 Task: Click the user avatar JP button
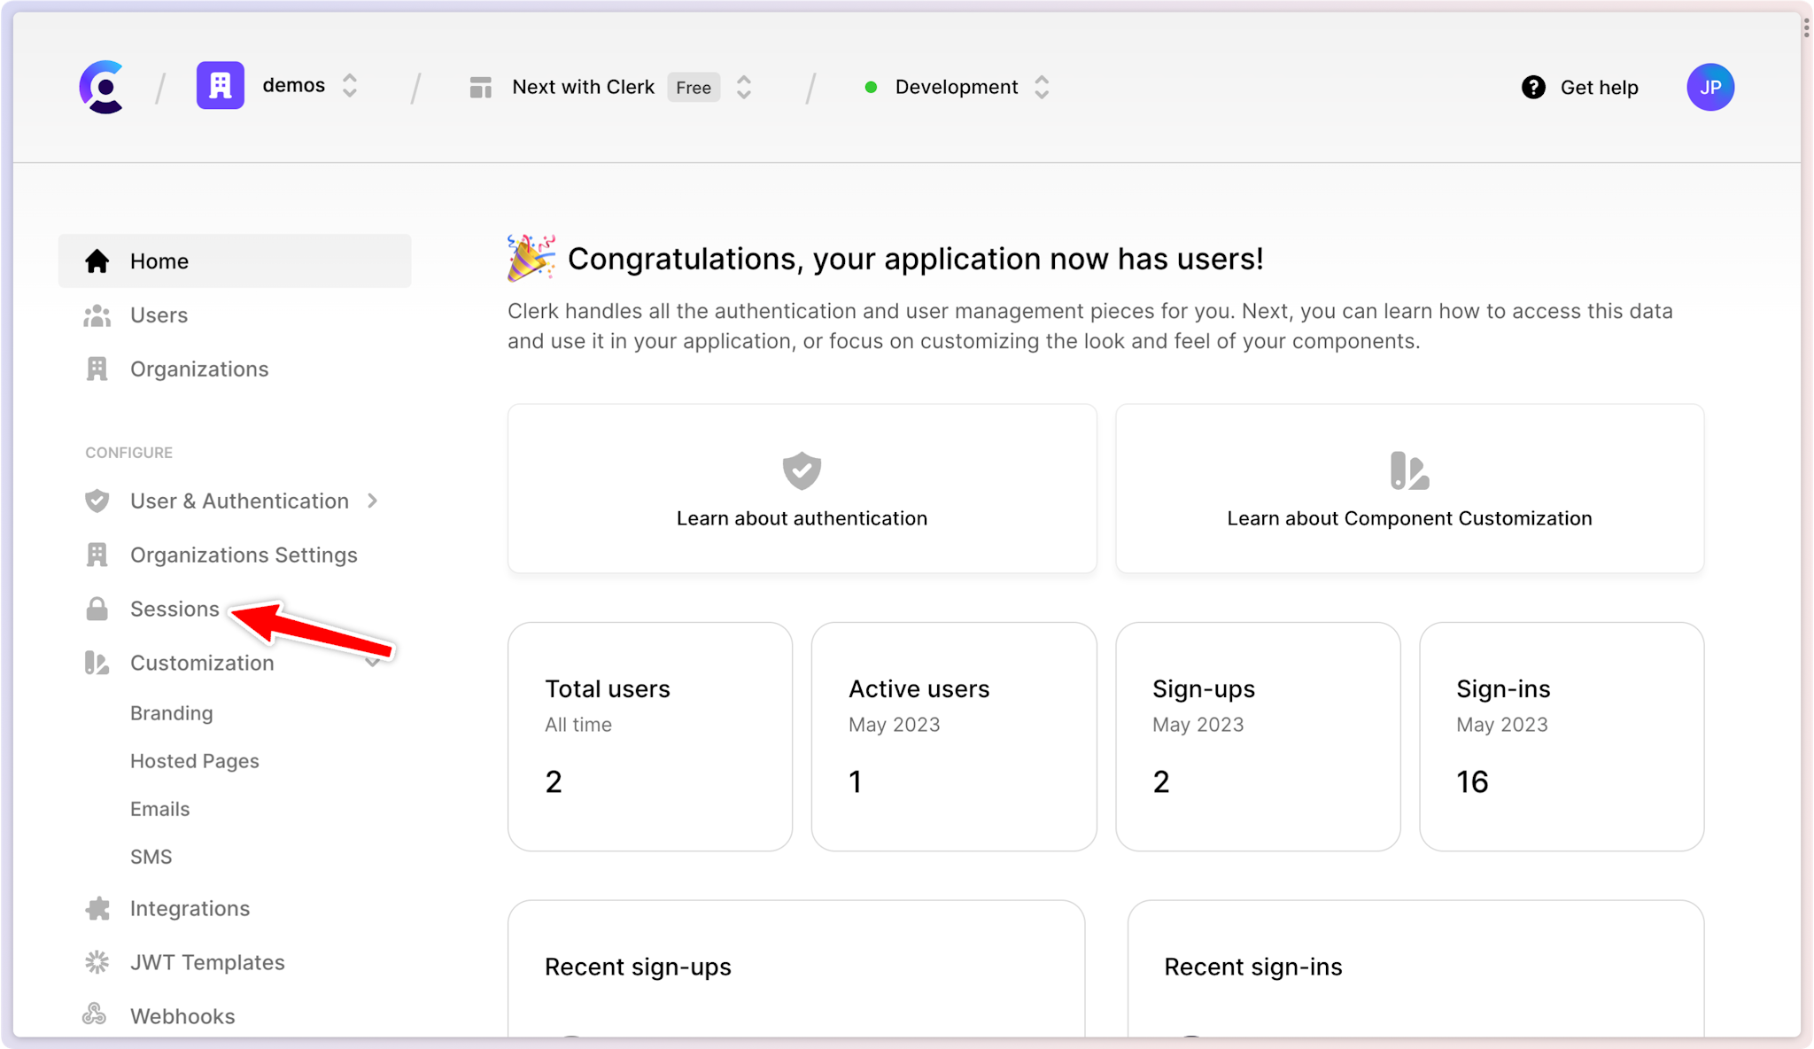click(x=1709, y=88)
